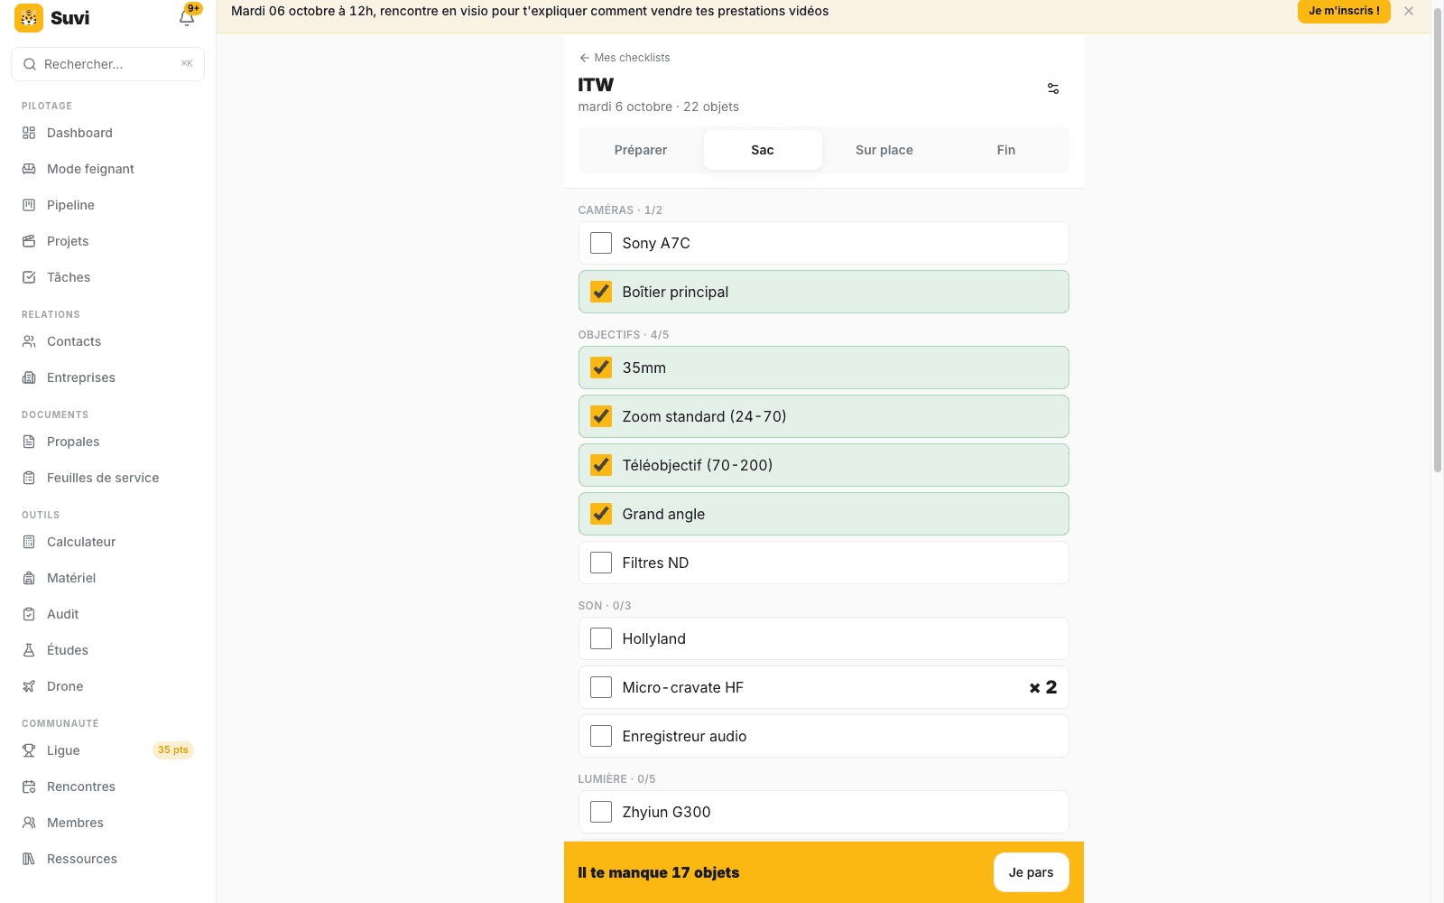Image resolution: width=1444 pixels, height=903 pixels.
Task: Click the Ligue trophy icon
Action: pyautogui.click(x=29, y=750)
